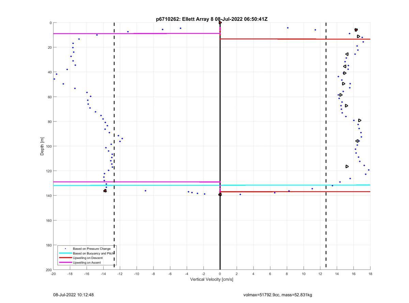Click legend entry 'Based on Buoyancy and Pitch'

tap(93, 253)
